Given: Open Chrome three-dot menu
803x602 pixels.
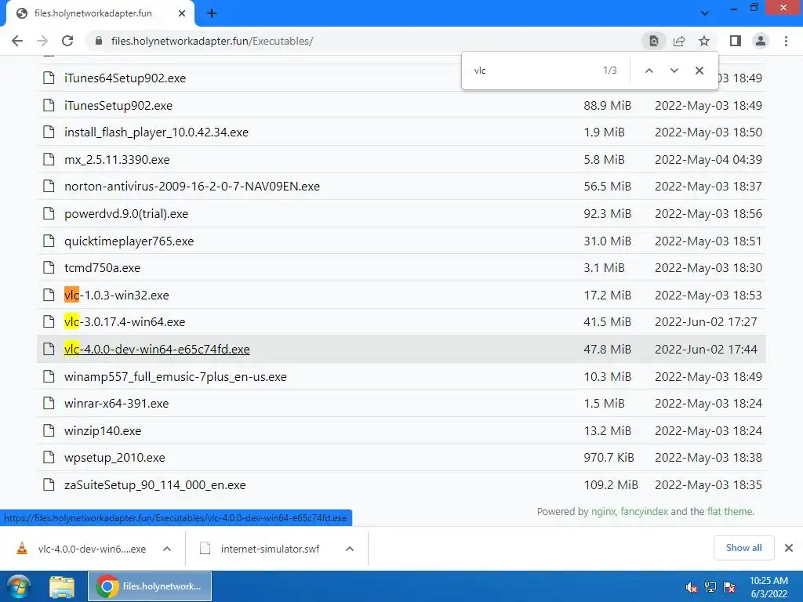Looking at the screenshot, I should [786, 41].
